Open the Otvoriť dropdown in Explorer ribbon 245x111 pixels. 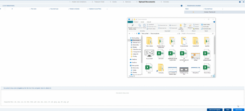(x=196, y=25)
